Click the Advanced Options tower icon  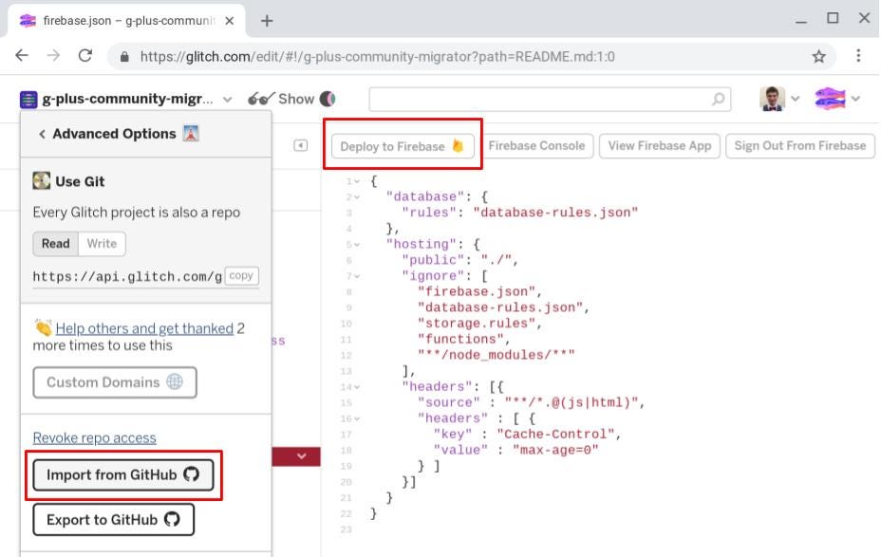(191, 134)
